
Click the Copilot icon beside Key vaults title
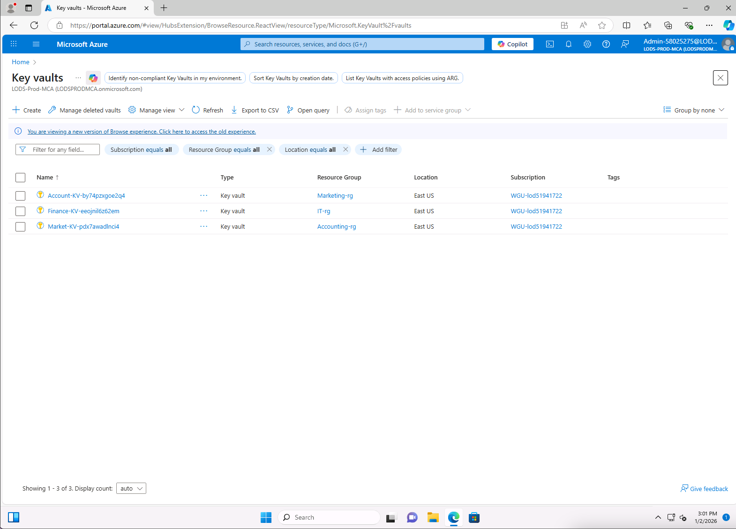93,78
